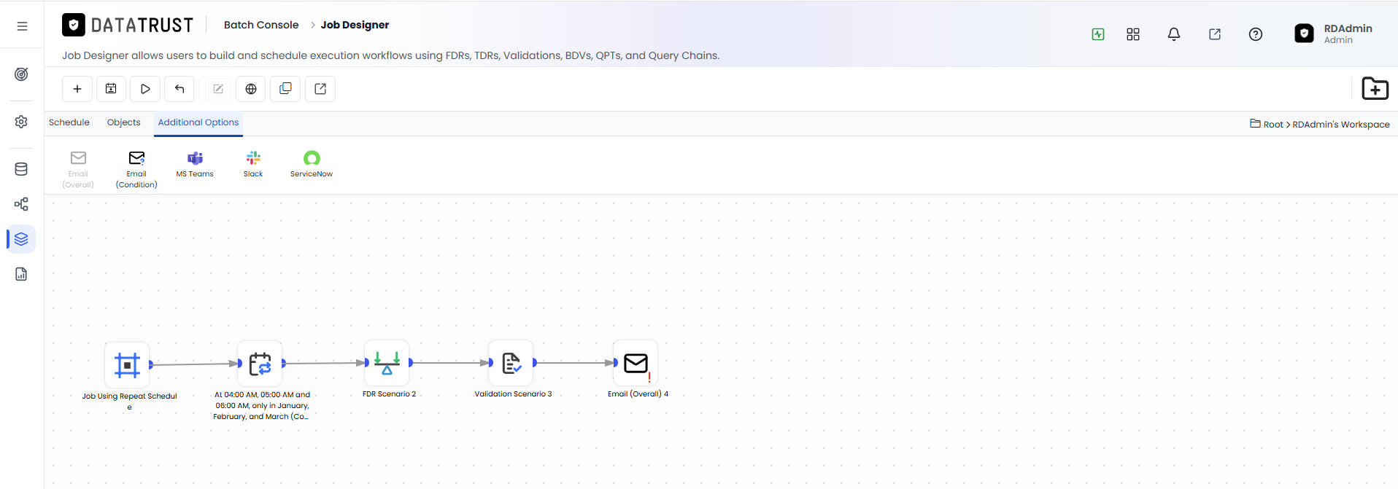The image size is (1398, 489).
Task: Click the DATATRUST logo
Action: [128, 25]
